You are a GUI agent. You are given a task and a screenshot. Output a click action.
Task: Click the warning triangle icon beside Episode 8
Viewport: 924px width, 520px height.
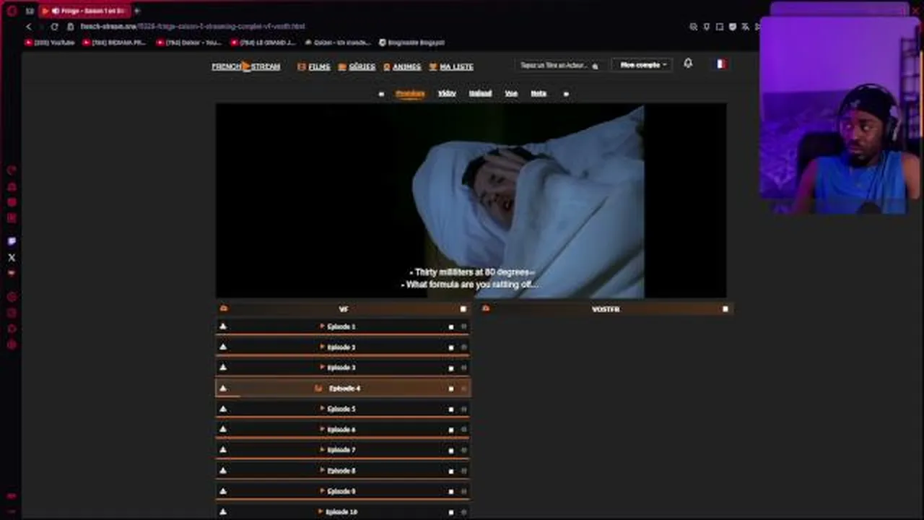(223, 470)
